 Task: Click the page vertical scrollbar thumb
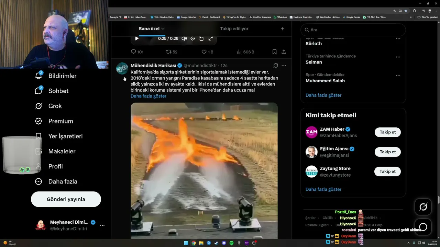439,200
